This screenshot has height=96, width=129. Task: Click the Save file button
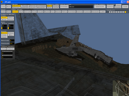click(x=9, y=7)
